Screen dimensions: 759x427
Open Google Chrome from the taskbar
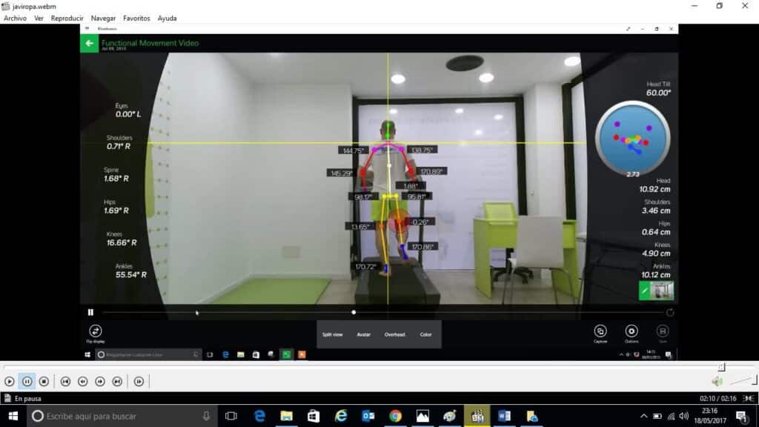(x=395, y=417)
